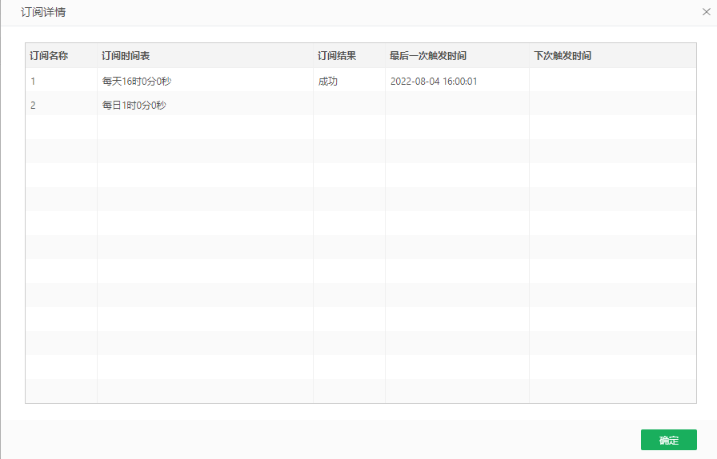Click the green 确定 button
This screenshot has width=717, height=459.
coord(668,440)
